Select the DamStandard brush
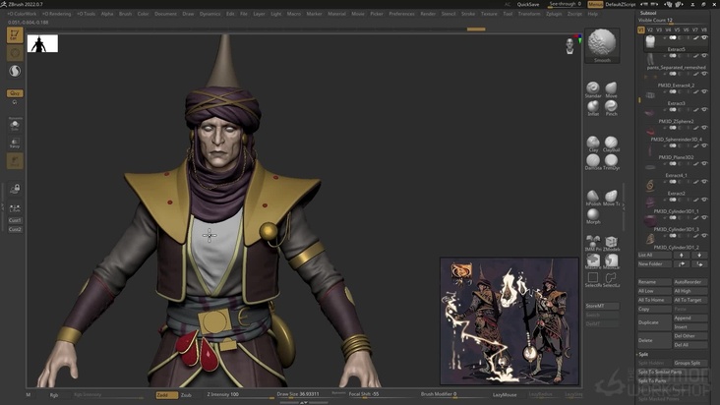The height and width of the screenshot is (405, 720). [x=593, y=162]
